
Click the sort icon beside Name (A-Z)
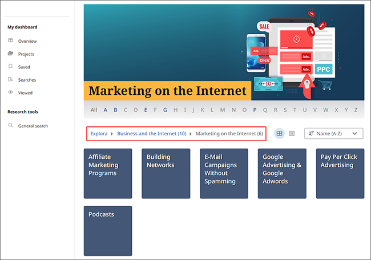pyautogui.click(x=312, y=134)
